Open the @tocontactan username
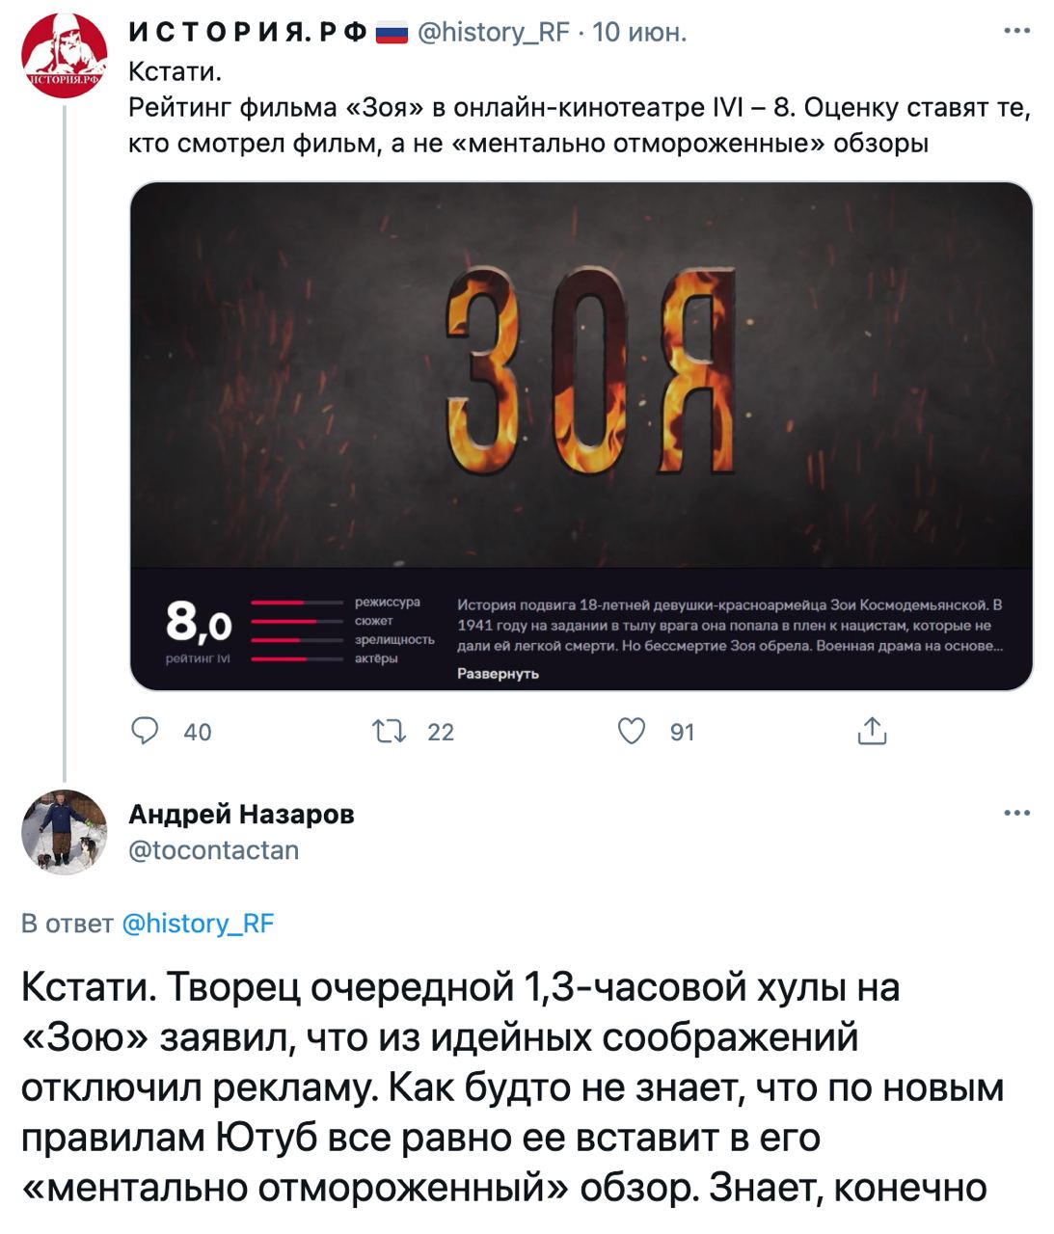Screen dimensions: 1054x1234 [x=213, y=850]
